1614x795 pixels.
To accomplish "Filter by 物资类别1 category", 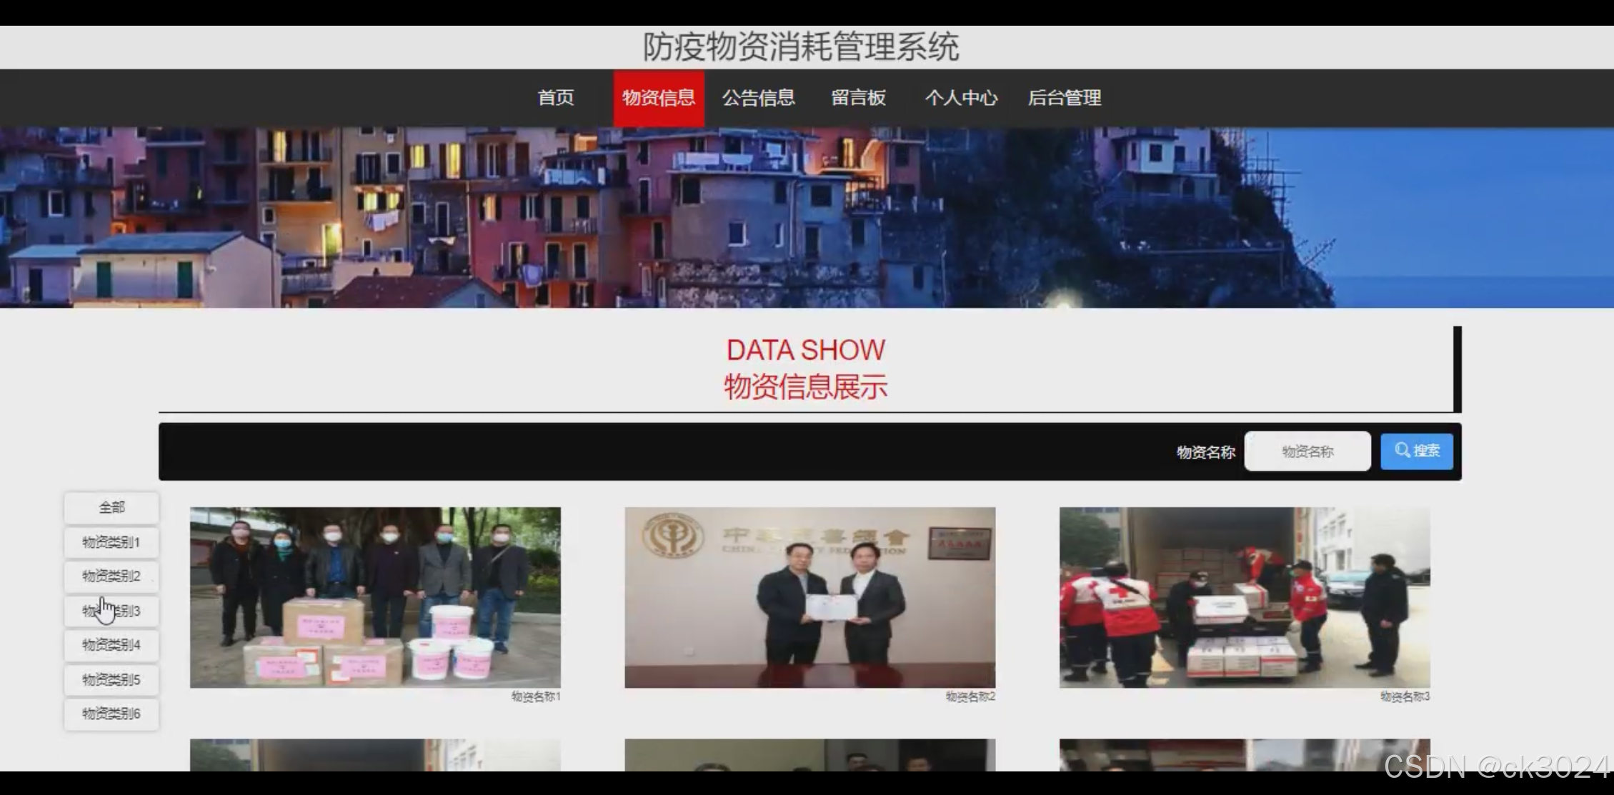I will click(x=111, y=542).
